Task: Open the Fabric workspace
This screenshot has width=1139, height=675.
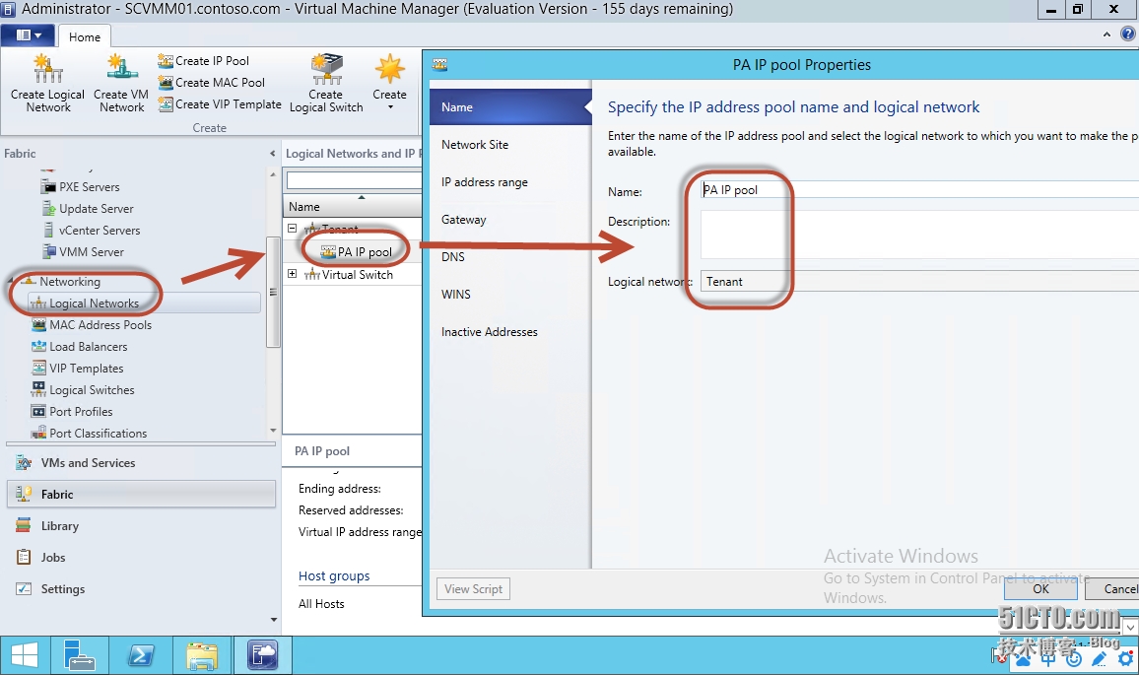Action: tap(141, 494)
